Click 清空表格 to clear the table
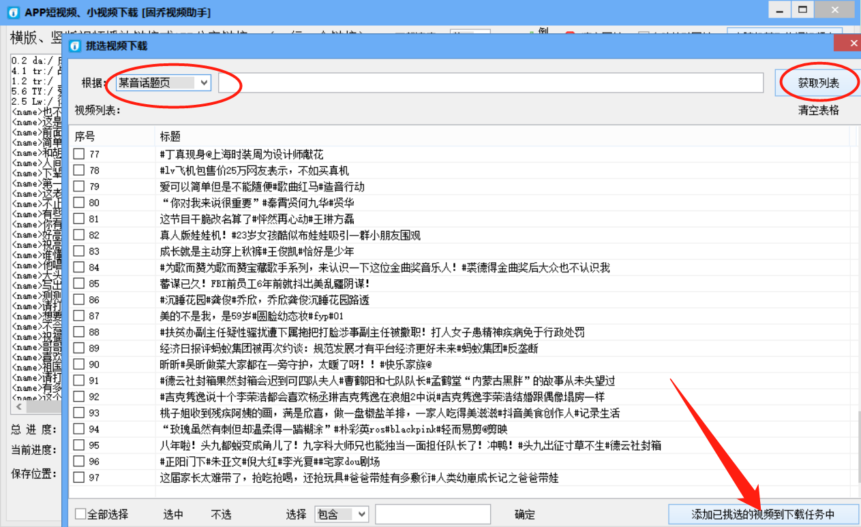Screen dimensions: 861x527 tap(818, 110)
